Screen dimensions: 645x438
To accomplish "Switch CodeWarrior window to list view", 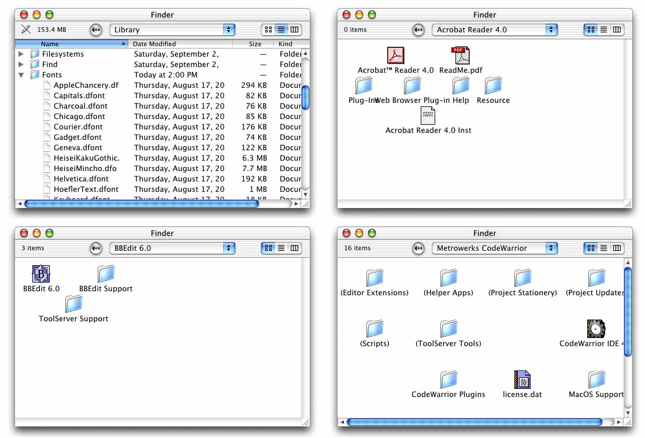I will click(x=603, y=248).
